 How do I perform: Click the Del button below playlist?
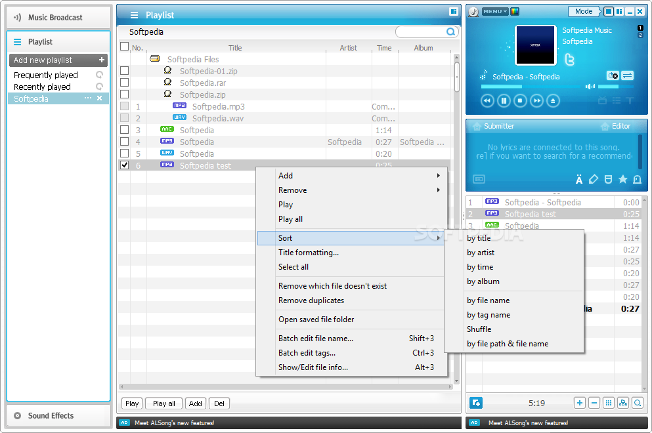(219, 403)
